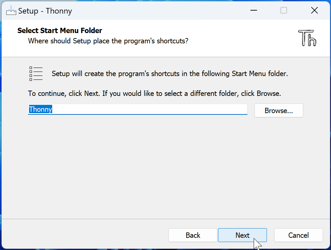Click the "Setup - Thonny" window title text
The image size is (331, 250).
click(45, 11)
